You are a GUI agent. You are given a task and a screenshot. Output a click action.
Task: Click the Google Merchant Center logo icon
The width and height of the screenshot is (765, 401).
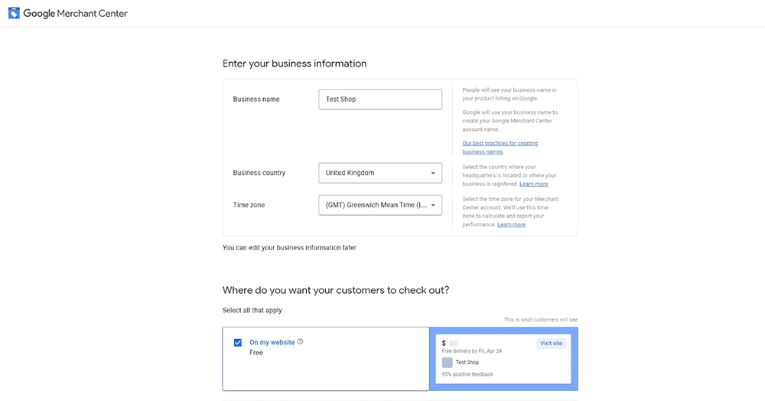click(x=14, y=13)
